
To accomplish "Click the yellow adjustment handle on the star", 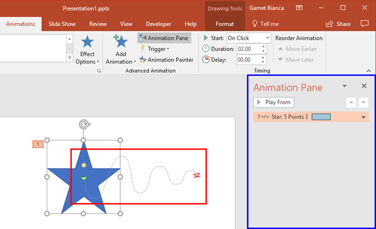I will (x=84, y=165).
